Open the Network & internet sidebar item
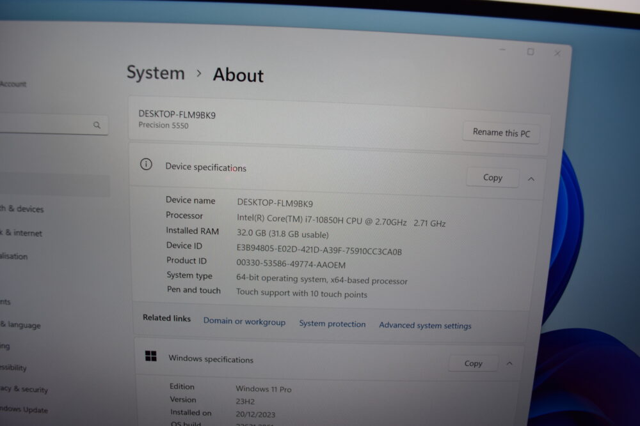The width and height of the screenshot is (640, 426). click(21, 233)
